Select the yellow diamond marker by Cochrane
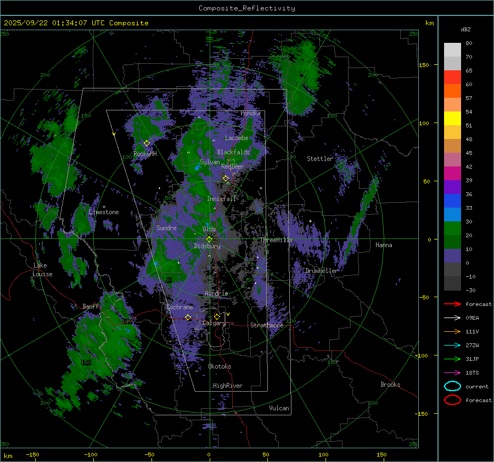 coord(188,318)
